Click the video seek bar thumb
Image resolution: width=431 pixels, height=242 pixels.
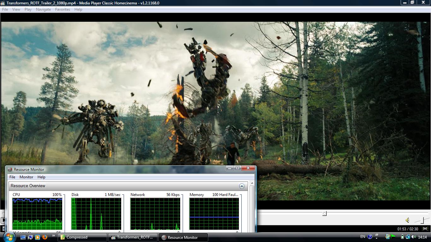(324, 214)
